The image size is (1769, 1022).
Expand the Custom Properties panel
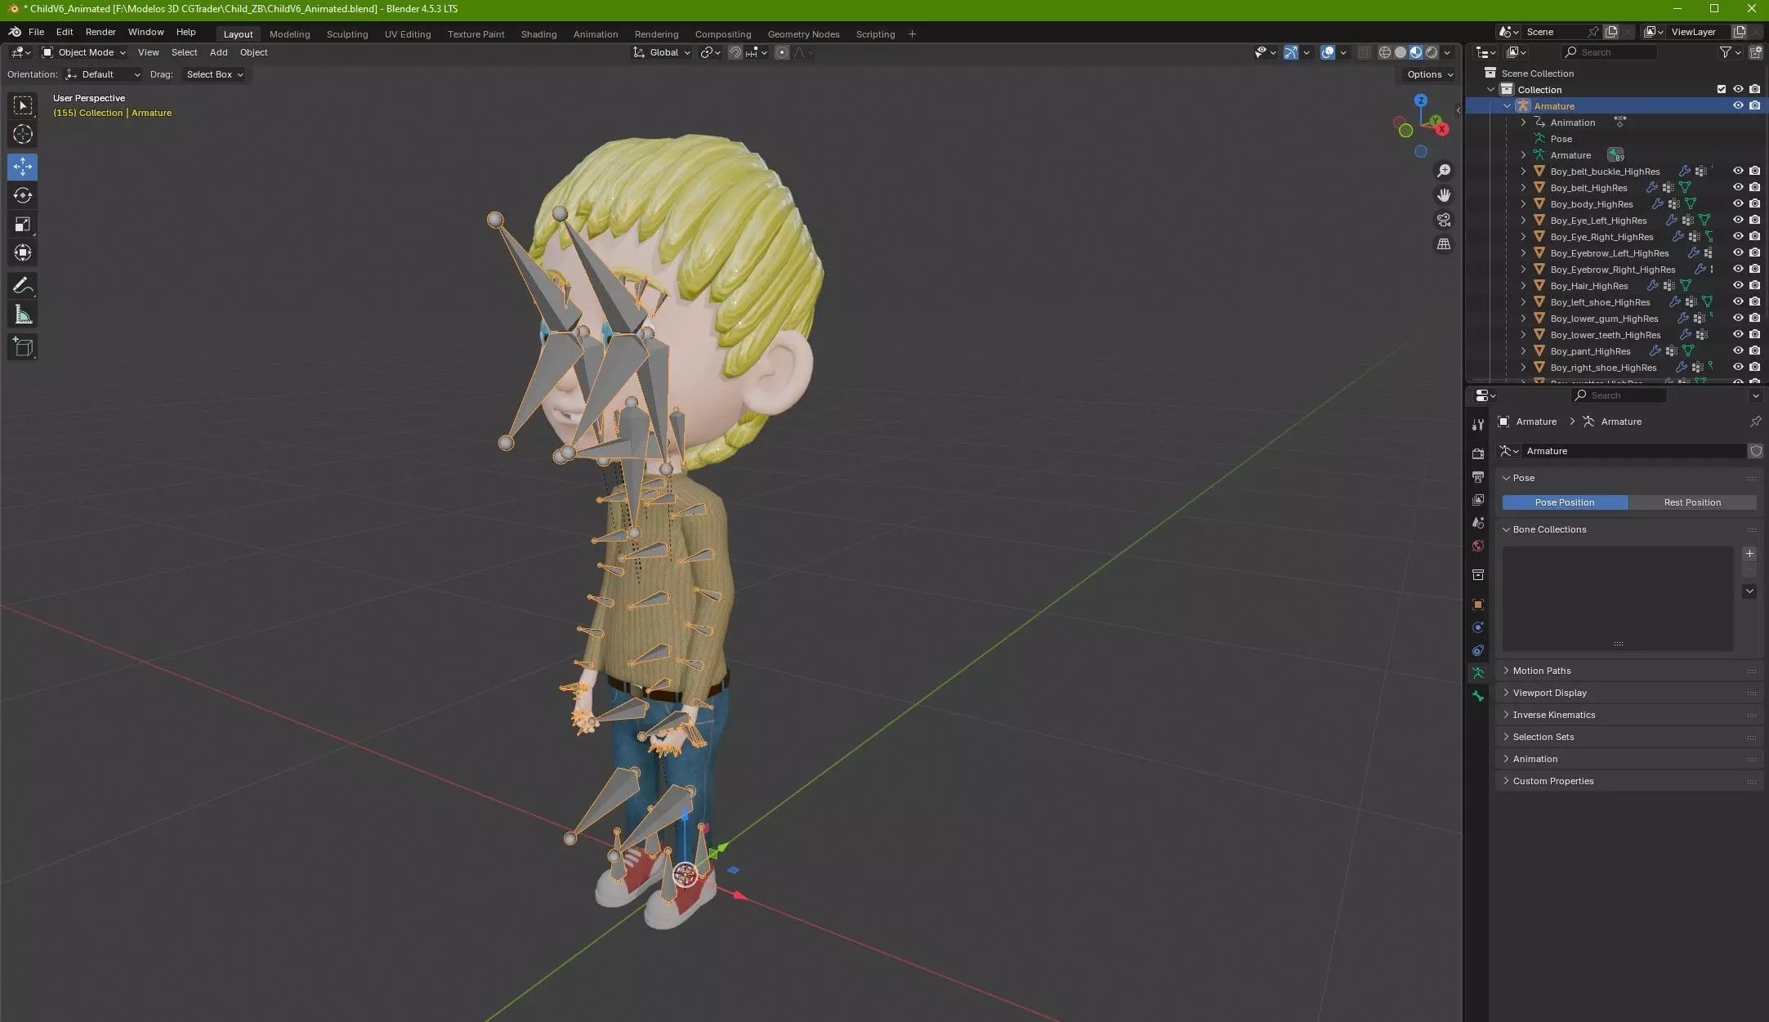point(1629,781)
